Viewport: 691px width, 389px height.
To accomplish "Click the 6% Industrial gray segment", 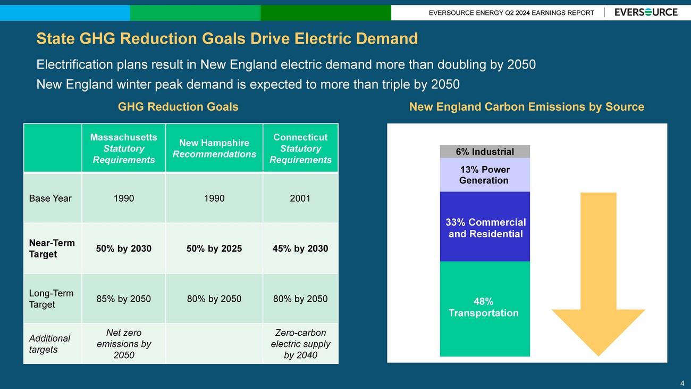I will point(484,152).
